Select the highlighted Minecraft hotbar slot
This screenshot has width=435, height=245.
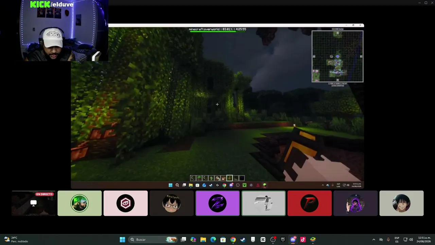230,178
